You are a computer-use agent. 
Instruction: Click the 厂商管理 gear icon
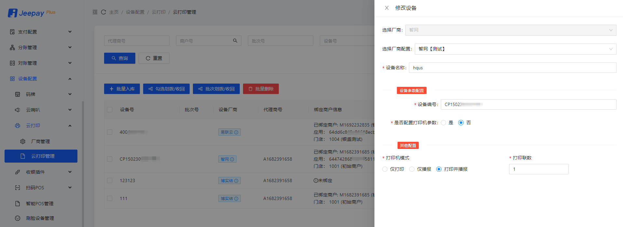[x=23, y=141]
